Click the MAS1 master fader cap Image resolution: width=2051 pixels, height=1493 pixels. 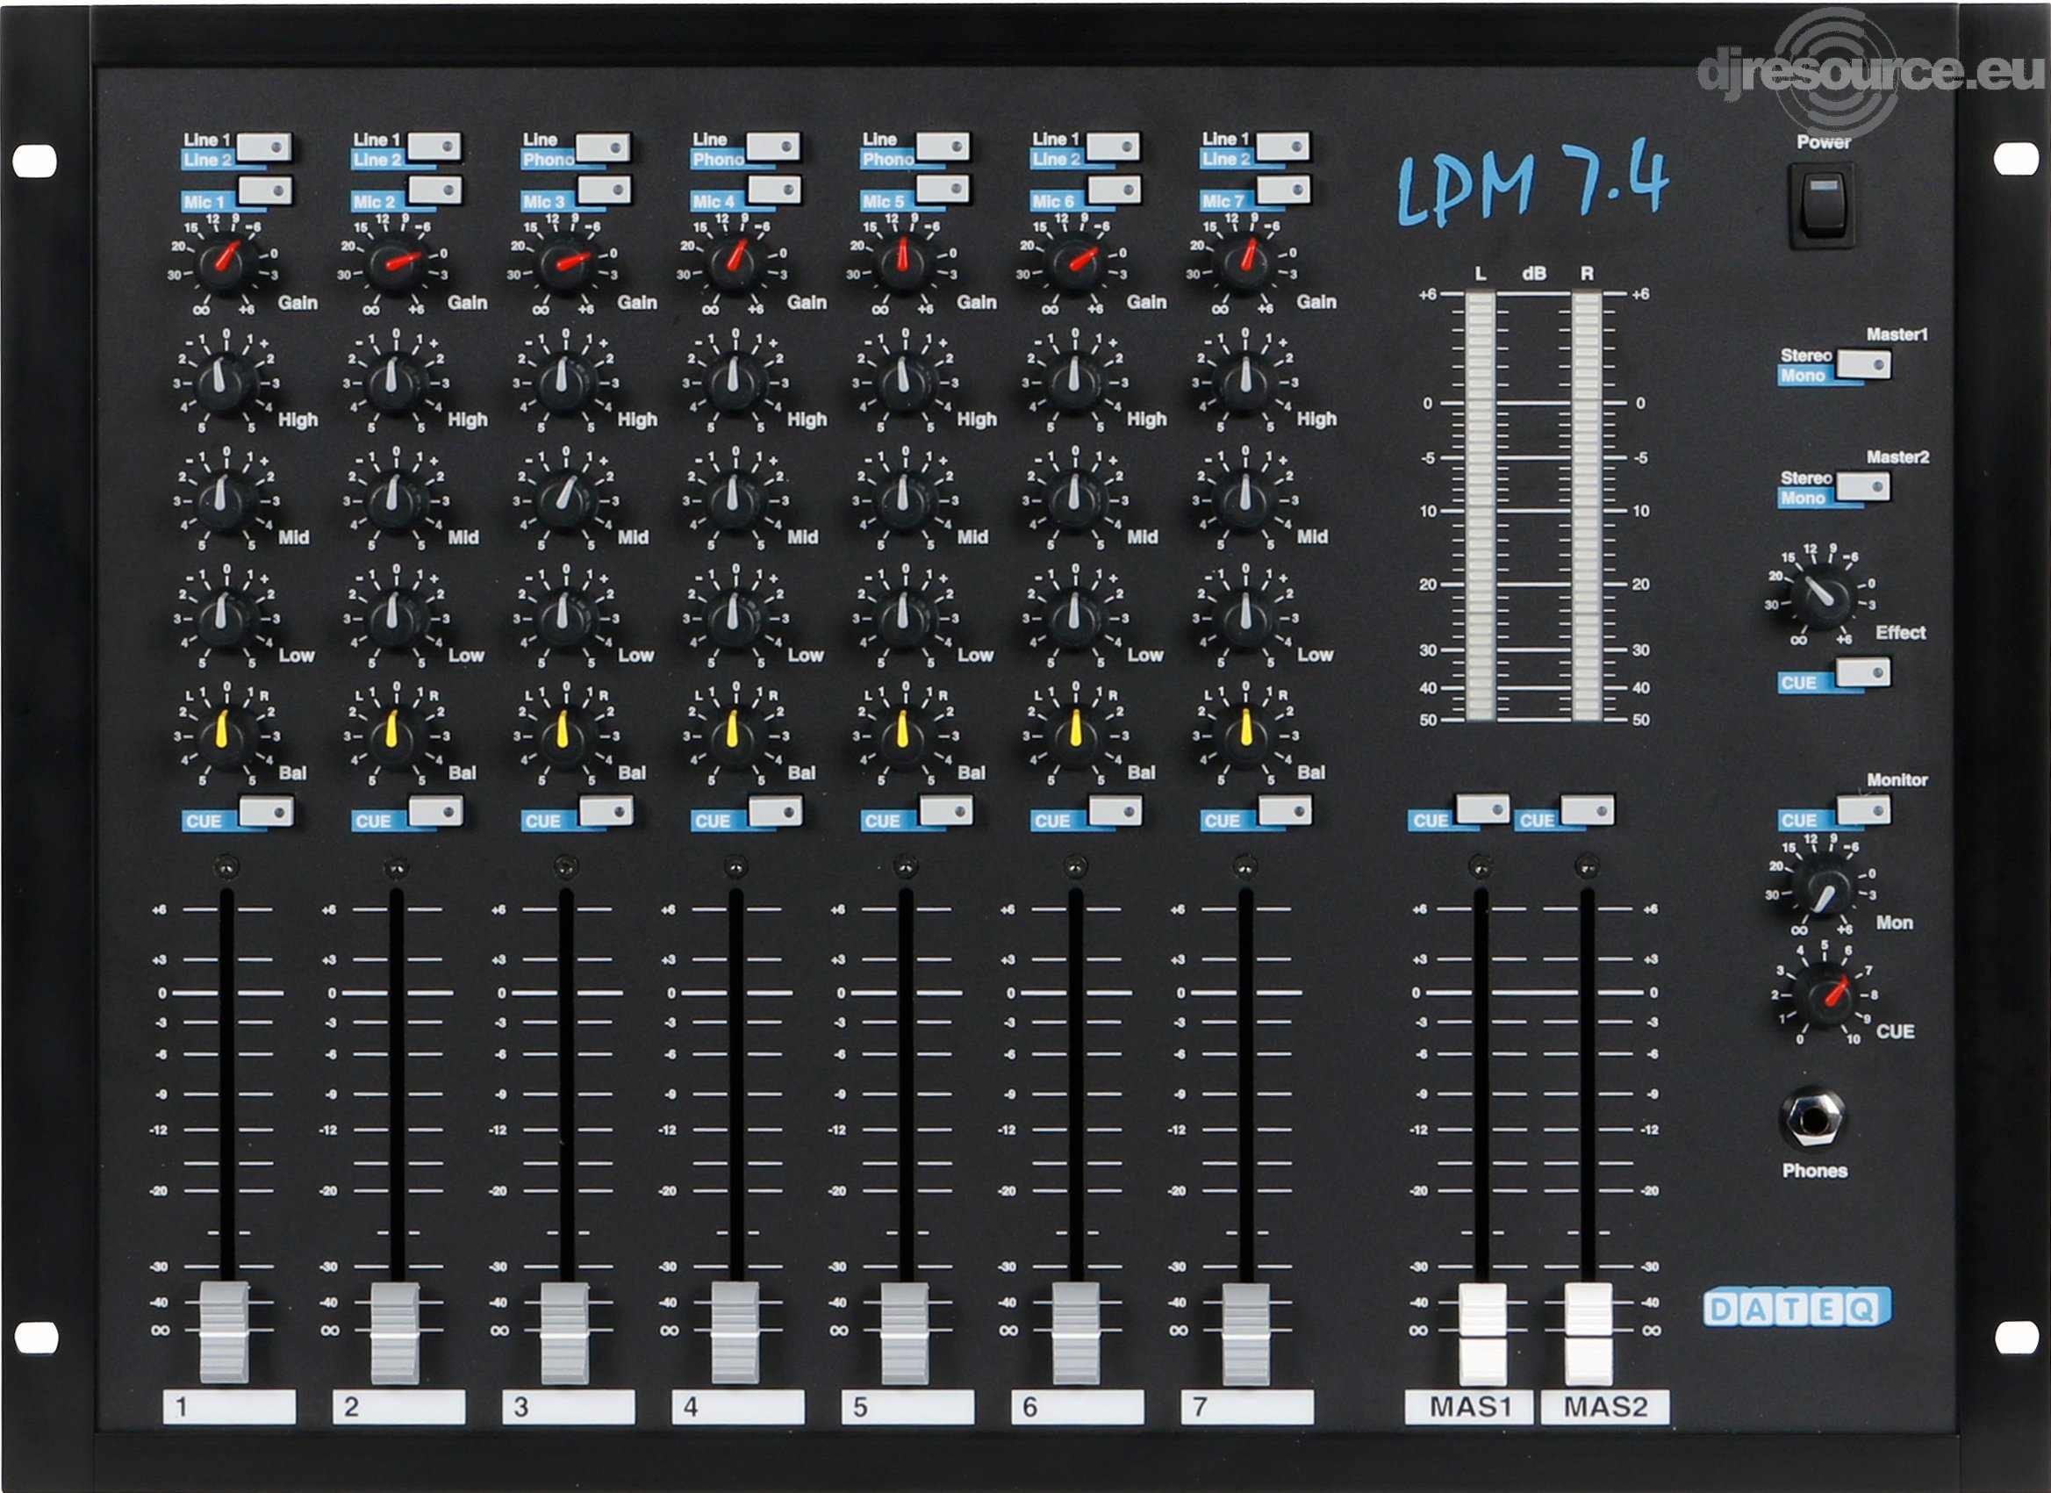[1483, 1333]
